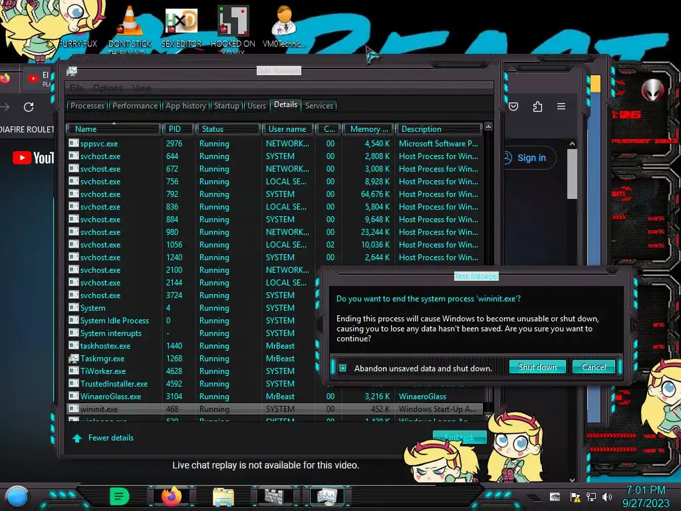Image resolution: width=681 pixels, height=511 pixels.
Task: Click the Alienware head gadget icon
Action: click(653, 90)
